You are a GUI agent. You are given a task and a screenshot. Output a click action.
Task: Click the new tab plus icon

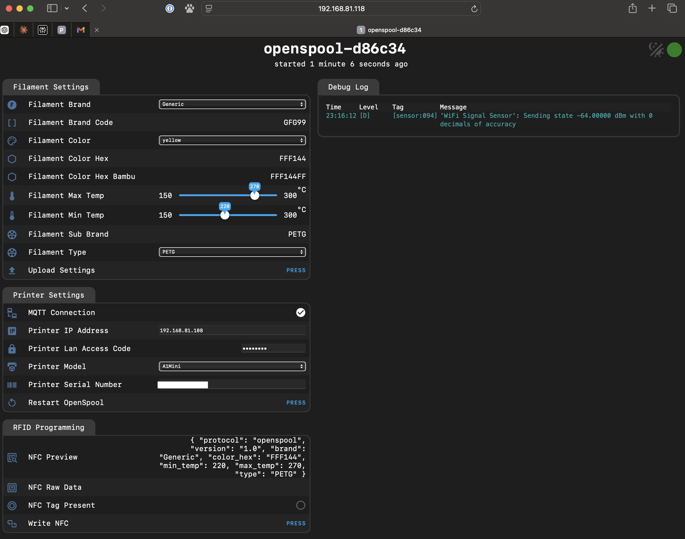[x=652, y=8]
